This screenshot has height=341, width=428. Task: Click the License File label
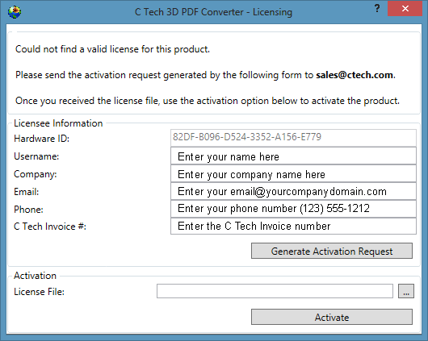39,292
